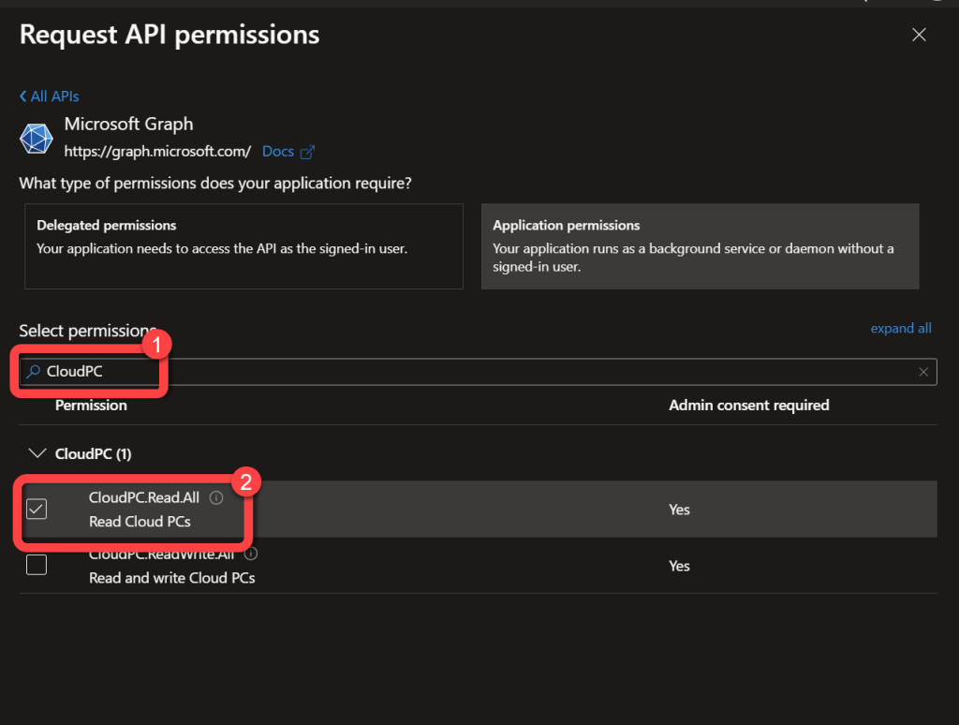Click expand all permissions link
959x725 pixels.
point(900,328)
